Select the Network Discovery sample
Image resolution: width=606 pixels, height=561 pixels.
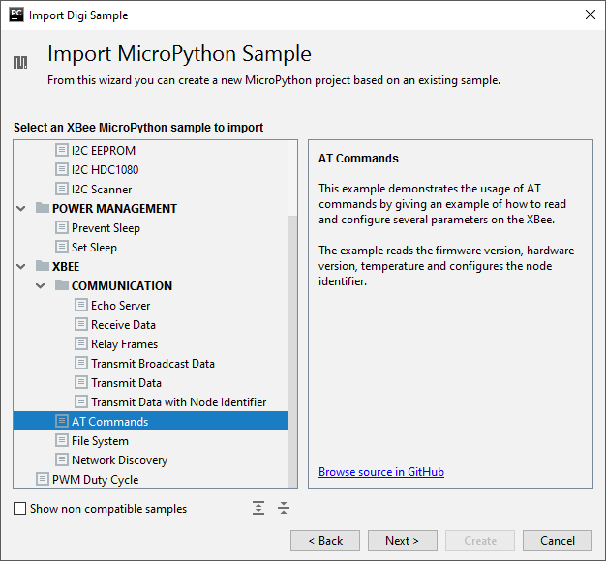click(119, 460)
